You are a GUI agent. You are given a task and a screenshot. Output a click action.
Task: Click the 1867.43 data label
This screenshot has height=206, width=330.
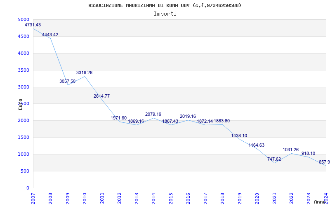(x=170, y=121)
